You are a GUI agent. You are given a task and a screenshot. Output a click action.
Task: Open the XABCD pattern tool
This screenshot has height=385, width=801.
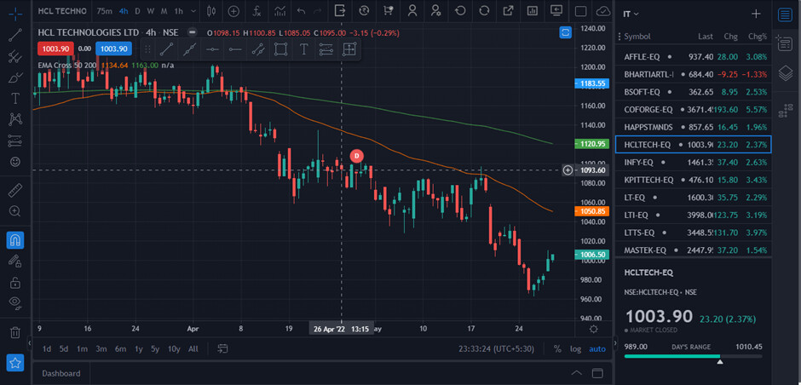pyautogui.click(x=15, y=119)
